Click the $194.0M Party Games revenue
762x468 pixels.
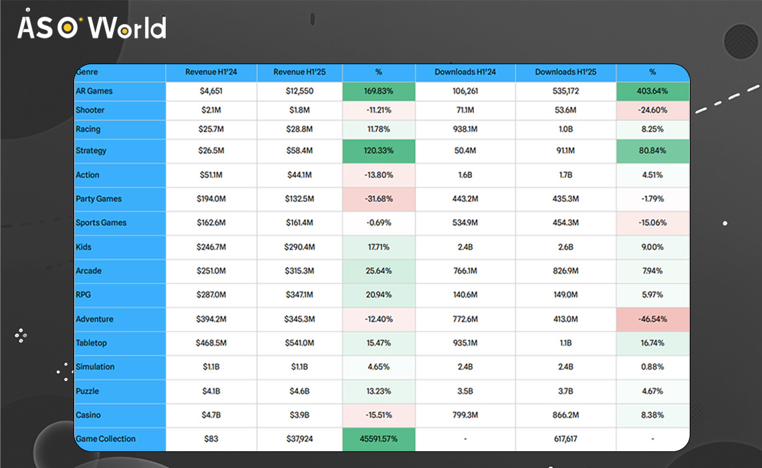tap(211, 199)
